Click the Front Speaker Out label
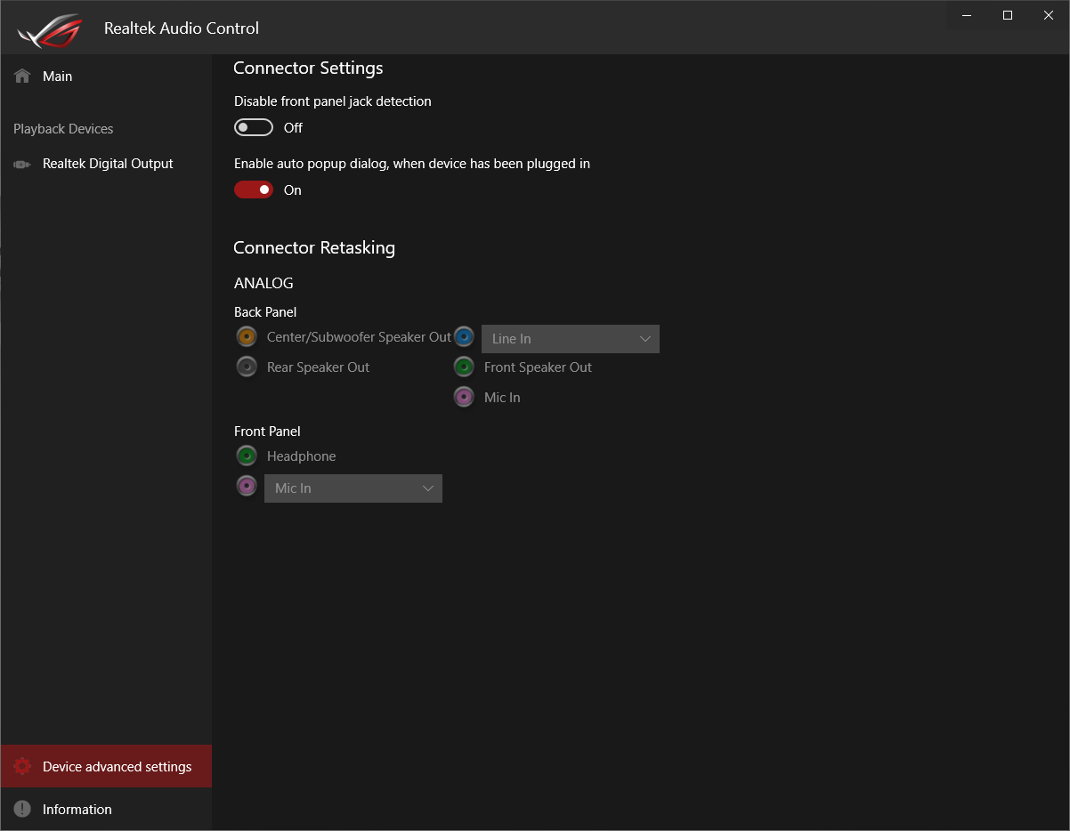Image resolution: width=1070 pixels, height=831 pixels. tap(538, 367)
